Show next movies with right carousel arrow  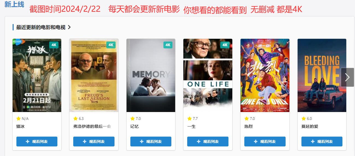[x=347, y=77]
